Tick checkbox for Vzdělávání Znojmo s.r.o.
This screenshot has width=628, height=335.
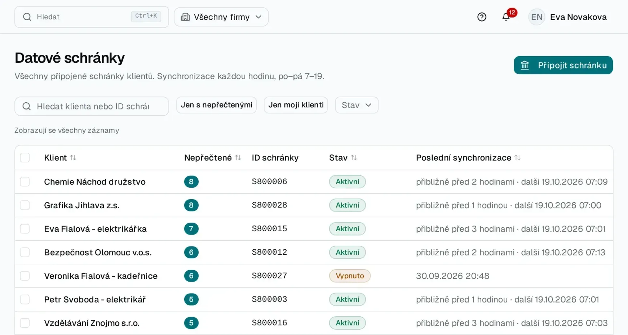tap(25, 323)
